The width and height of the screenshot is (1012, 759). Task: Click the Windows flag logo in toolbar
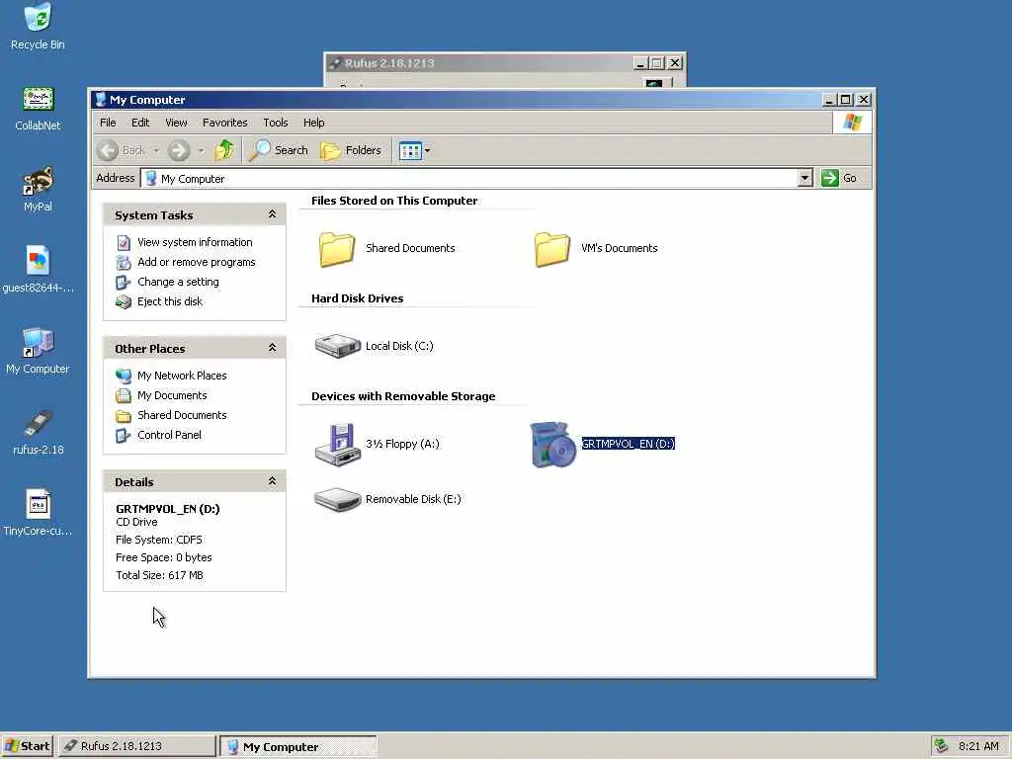point(852,123)
